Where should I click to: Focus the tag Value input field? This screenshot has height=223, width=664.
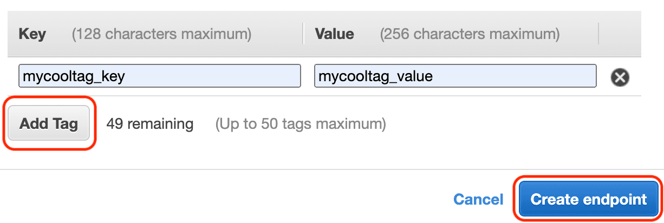pyautogui.click(x=455, y=76)
